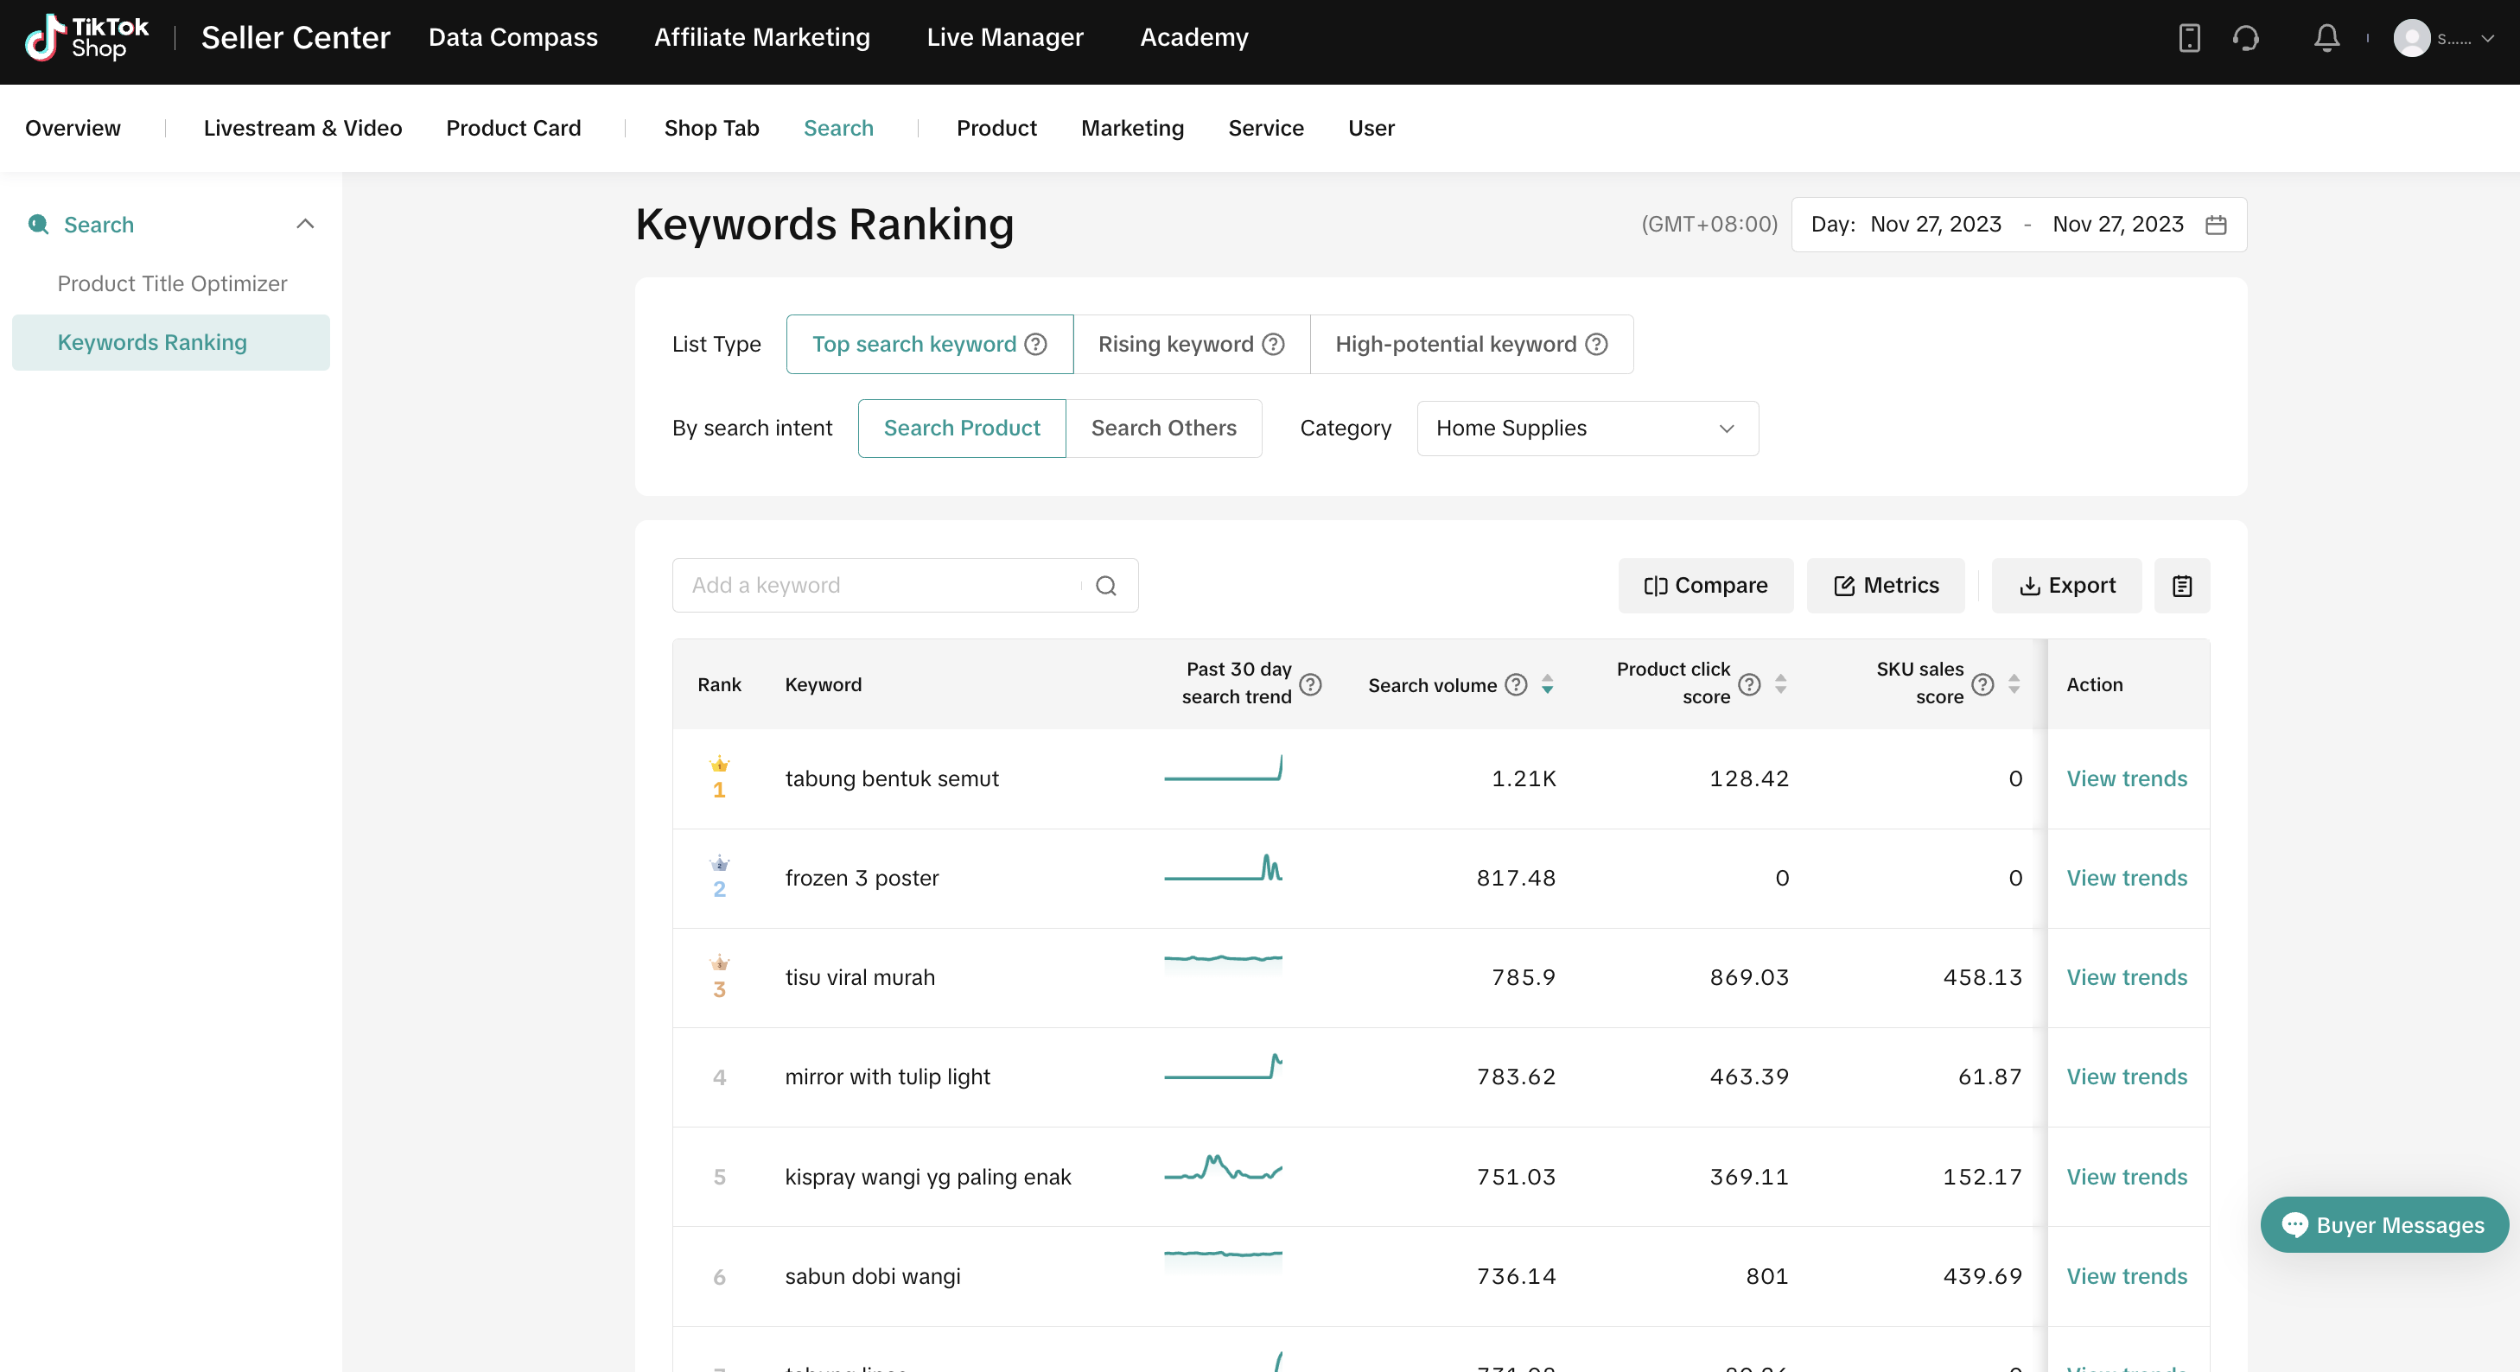
Task: Sort table by SKU sales score
Action: tap(2014, 684)
